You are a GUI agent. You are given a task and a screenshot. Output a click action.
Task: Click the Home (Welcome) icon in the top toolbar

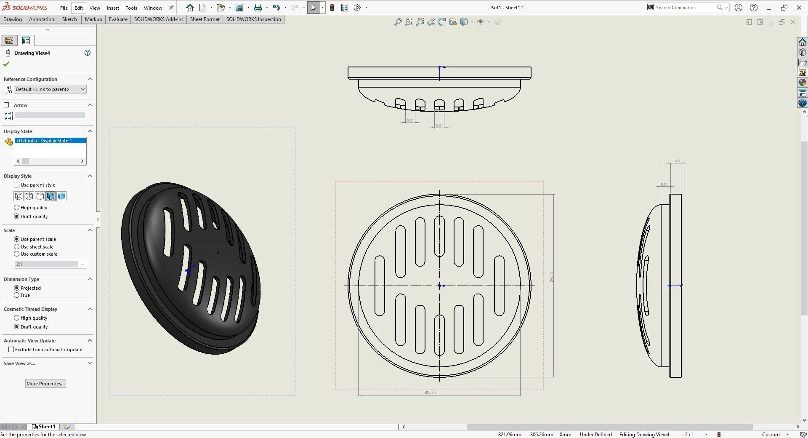(x=190, y=8)
